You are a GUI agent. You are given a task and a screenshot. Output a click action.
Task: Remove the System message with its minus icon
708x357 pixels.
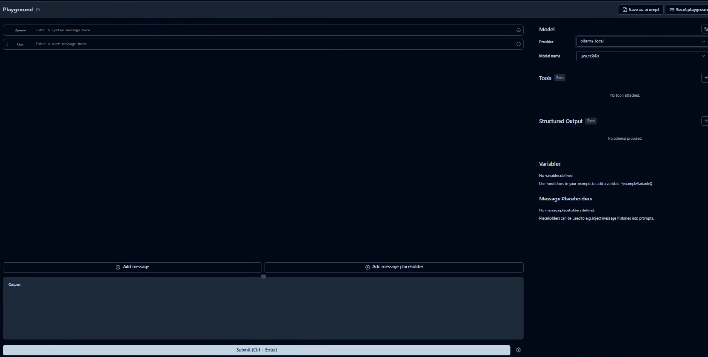click(518, 30)
